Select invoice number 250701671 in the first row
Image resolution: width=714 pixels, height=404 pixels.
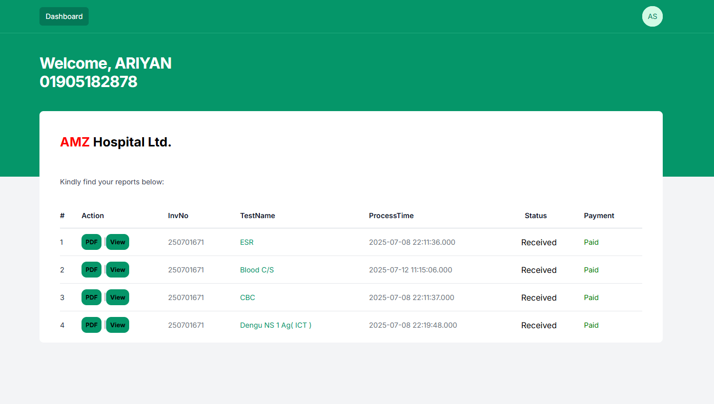[x=186, y=242]
